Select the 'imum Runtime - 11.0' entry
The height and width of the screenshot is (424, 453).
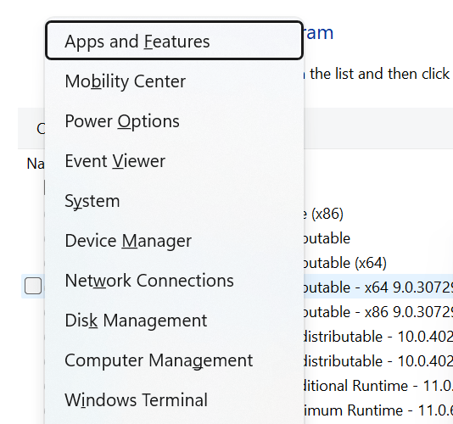tap(378, 410)
